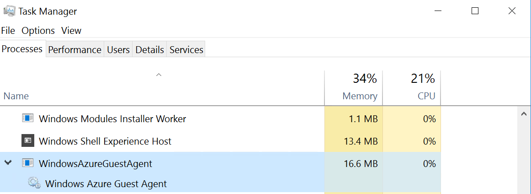Click the Task Manager app icon in title bar
Screen dimensions: 531x194
point(9,11)
